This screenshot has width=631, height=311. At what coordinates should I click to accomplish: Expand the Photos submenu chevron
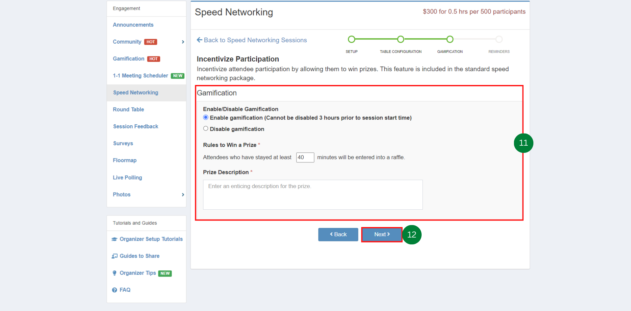[x=183, y=195]
